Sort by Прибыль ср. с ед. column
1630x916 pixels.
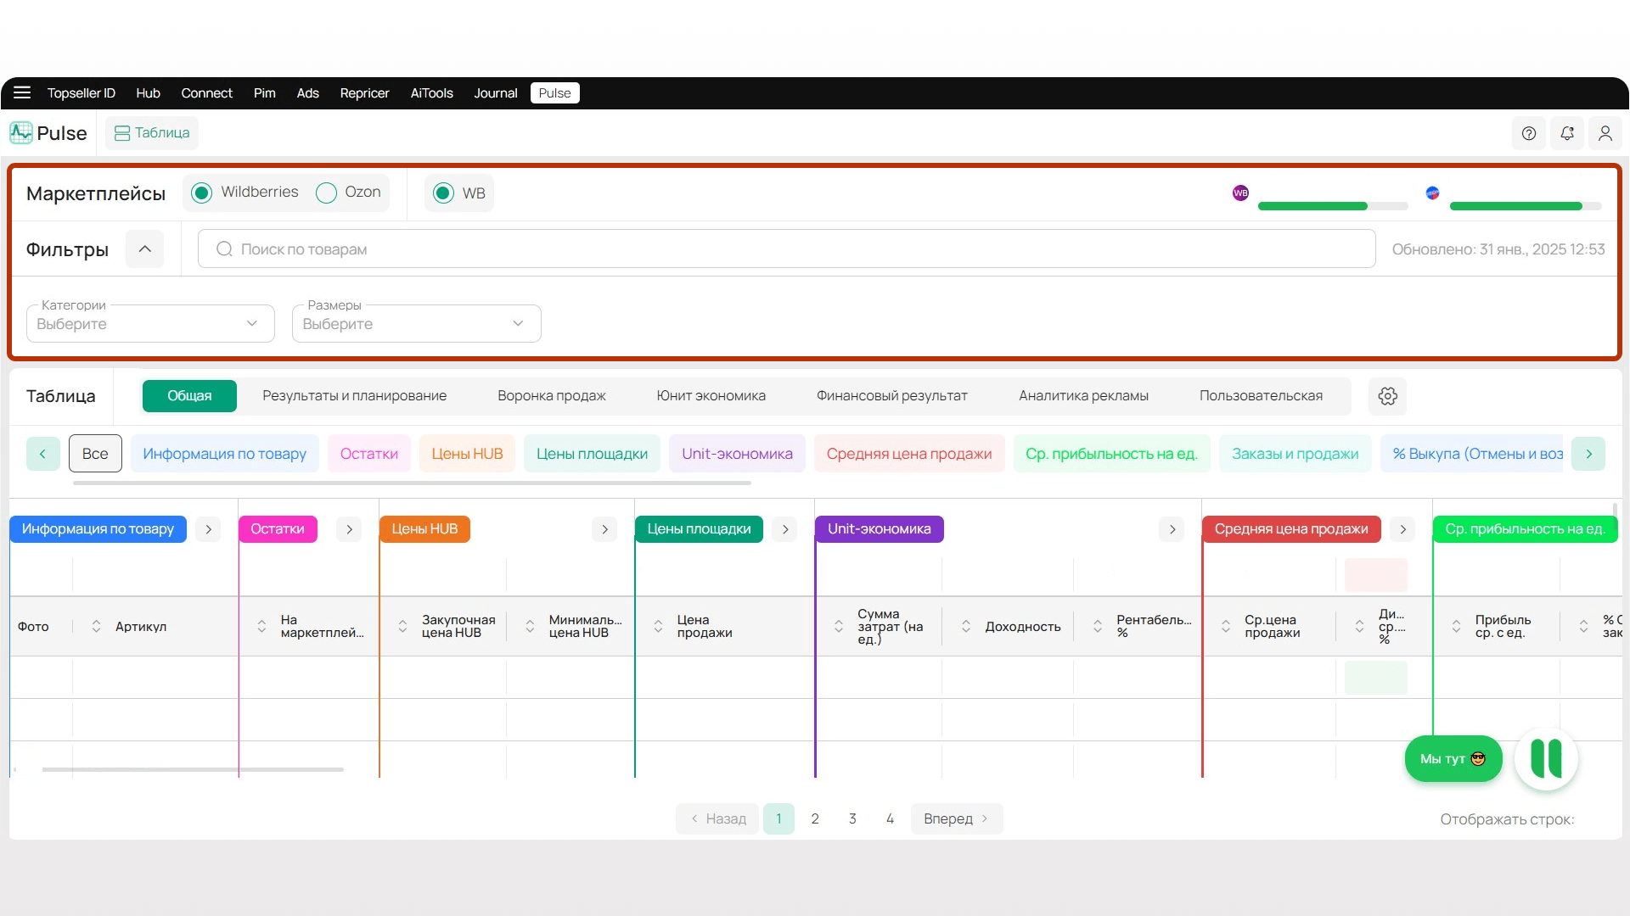coord(1456,626)
